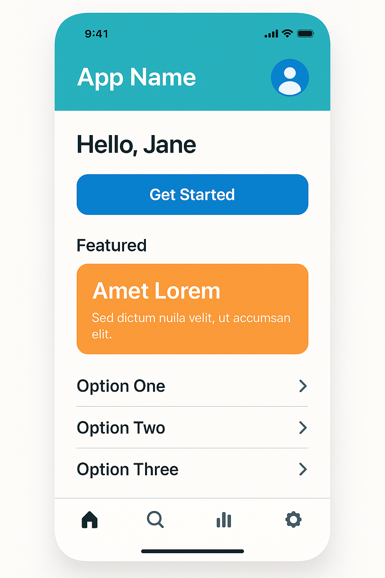Screen dimensions: 385x578
Task: Select the Option One list item
Action: pyautogui.click(x=192, y=386)
